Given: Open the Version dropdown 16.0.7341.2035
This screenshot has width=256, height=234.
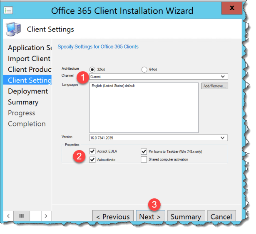Looking at the screenshot, I should click(x=158, y=138).
